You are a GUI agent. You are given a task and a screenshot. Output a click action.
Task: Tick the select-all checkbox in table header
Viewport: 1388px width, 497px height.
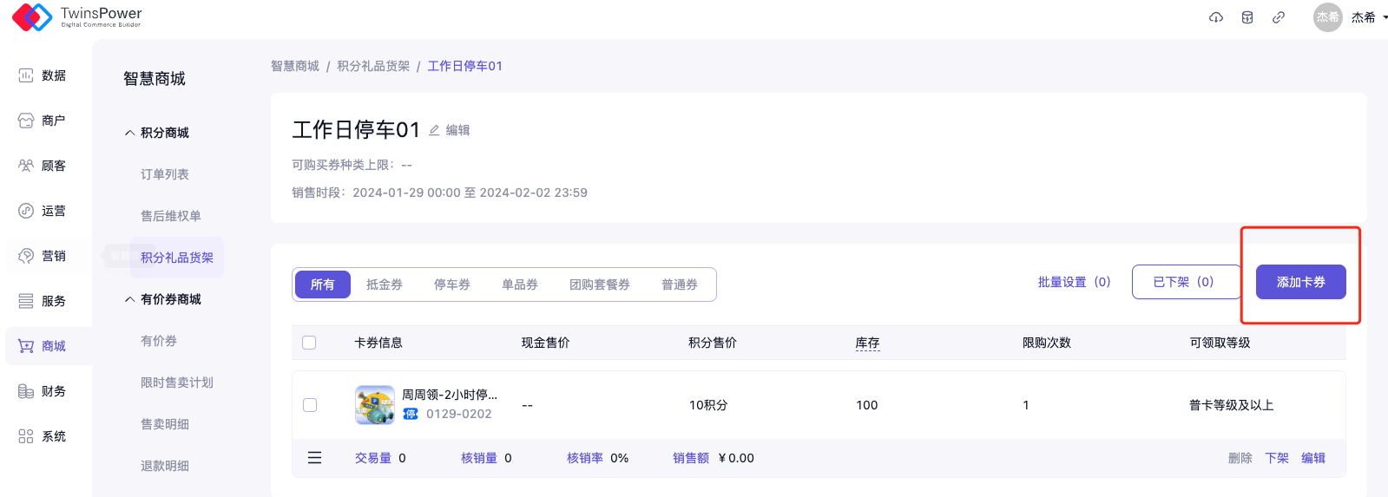point(309,343)
